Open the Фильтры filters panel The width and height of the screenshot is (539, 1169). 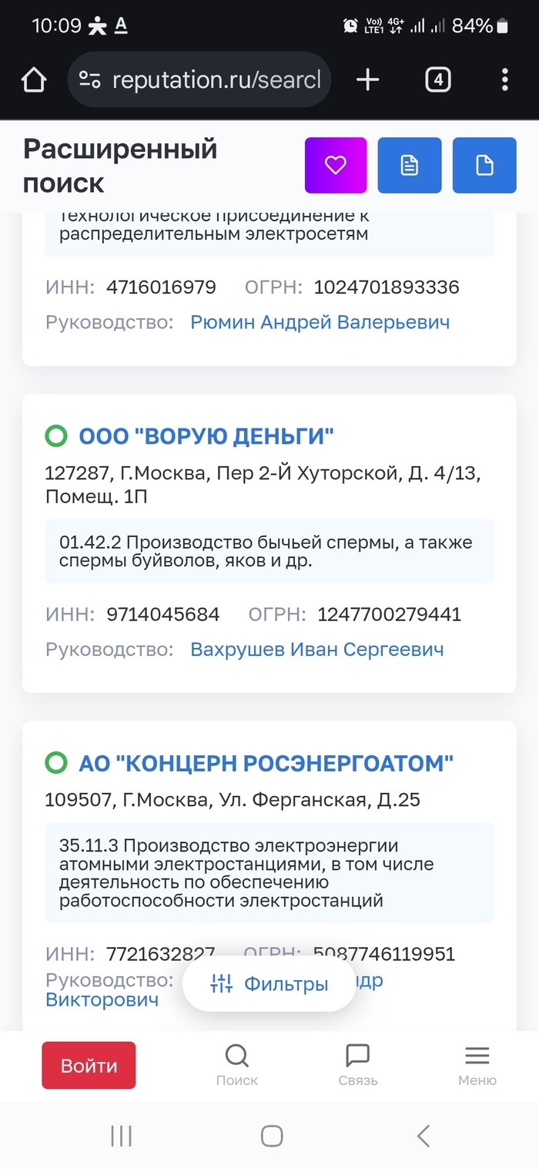coord(269,984)
